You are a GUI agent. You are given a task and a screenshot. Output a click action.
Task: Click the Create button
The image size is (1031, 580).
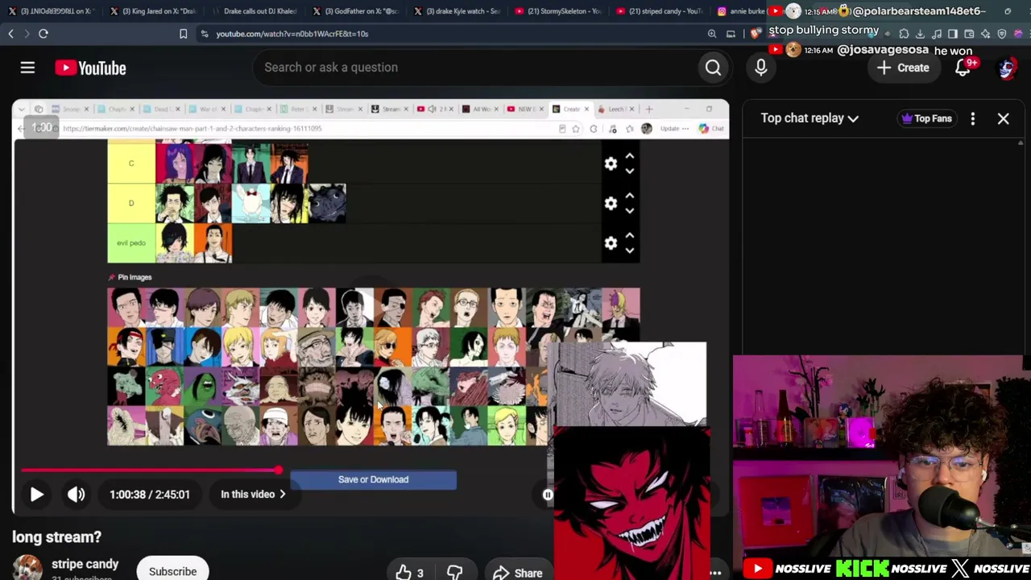coord(904,68)
